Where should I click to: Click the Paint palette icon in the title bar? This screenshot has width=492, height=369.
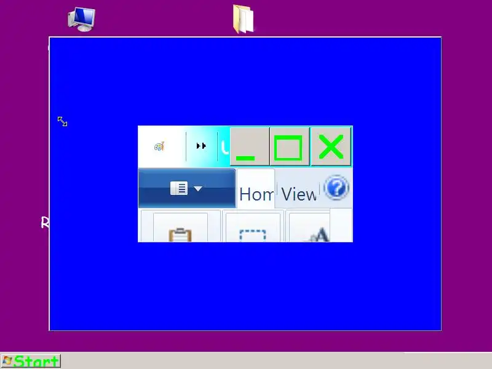coord(159,146)
